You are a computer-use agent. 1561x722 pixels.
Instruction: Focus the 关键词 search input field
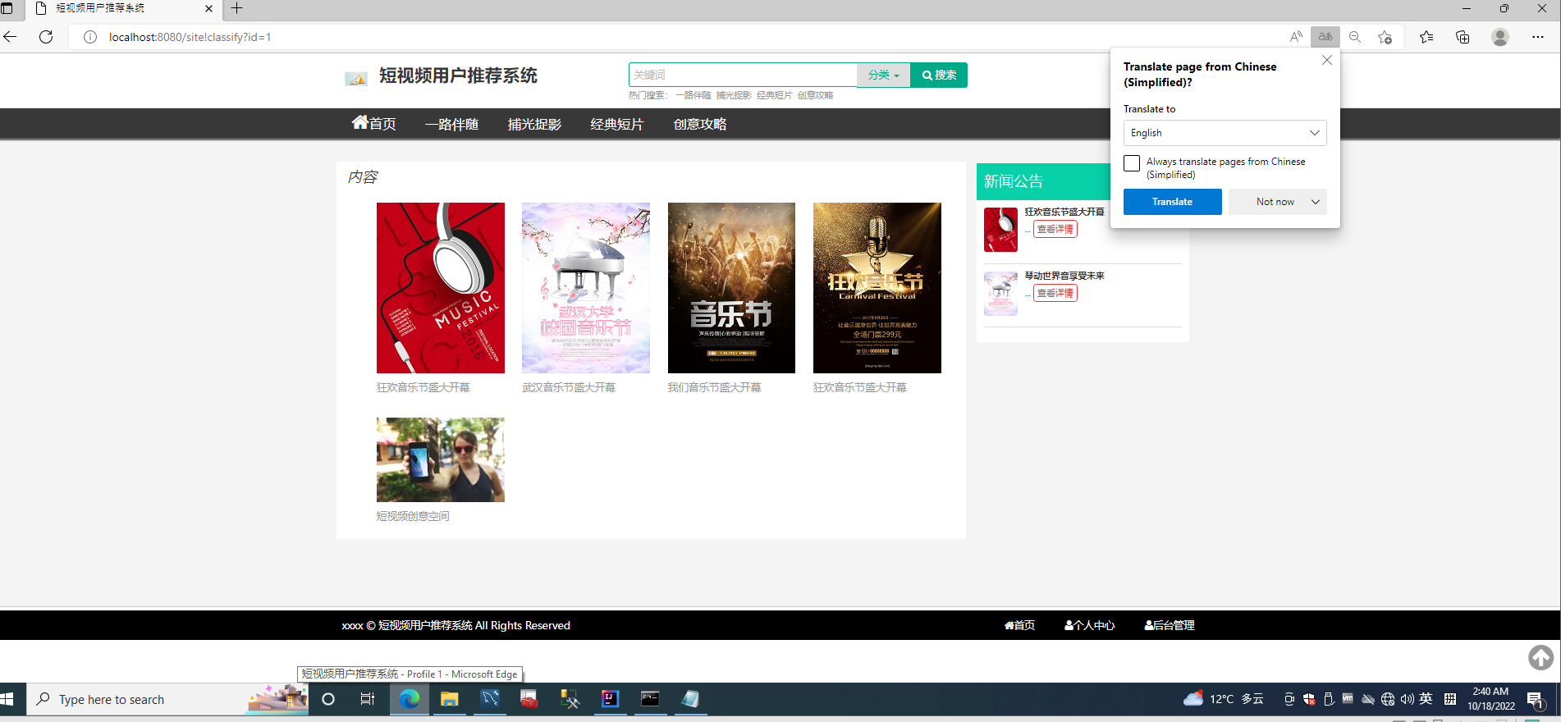pyautogui.click(x=744, y=75)
